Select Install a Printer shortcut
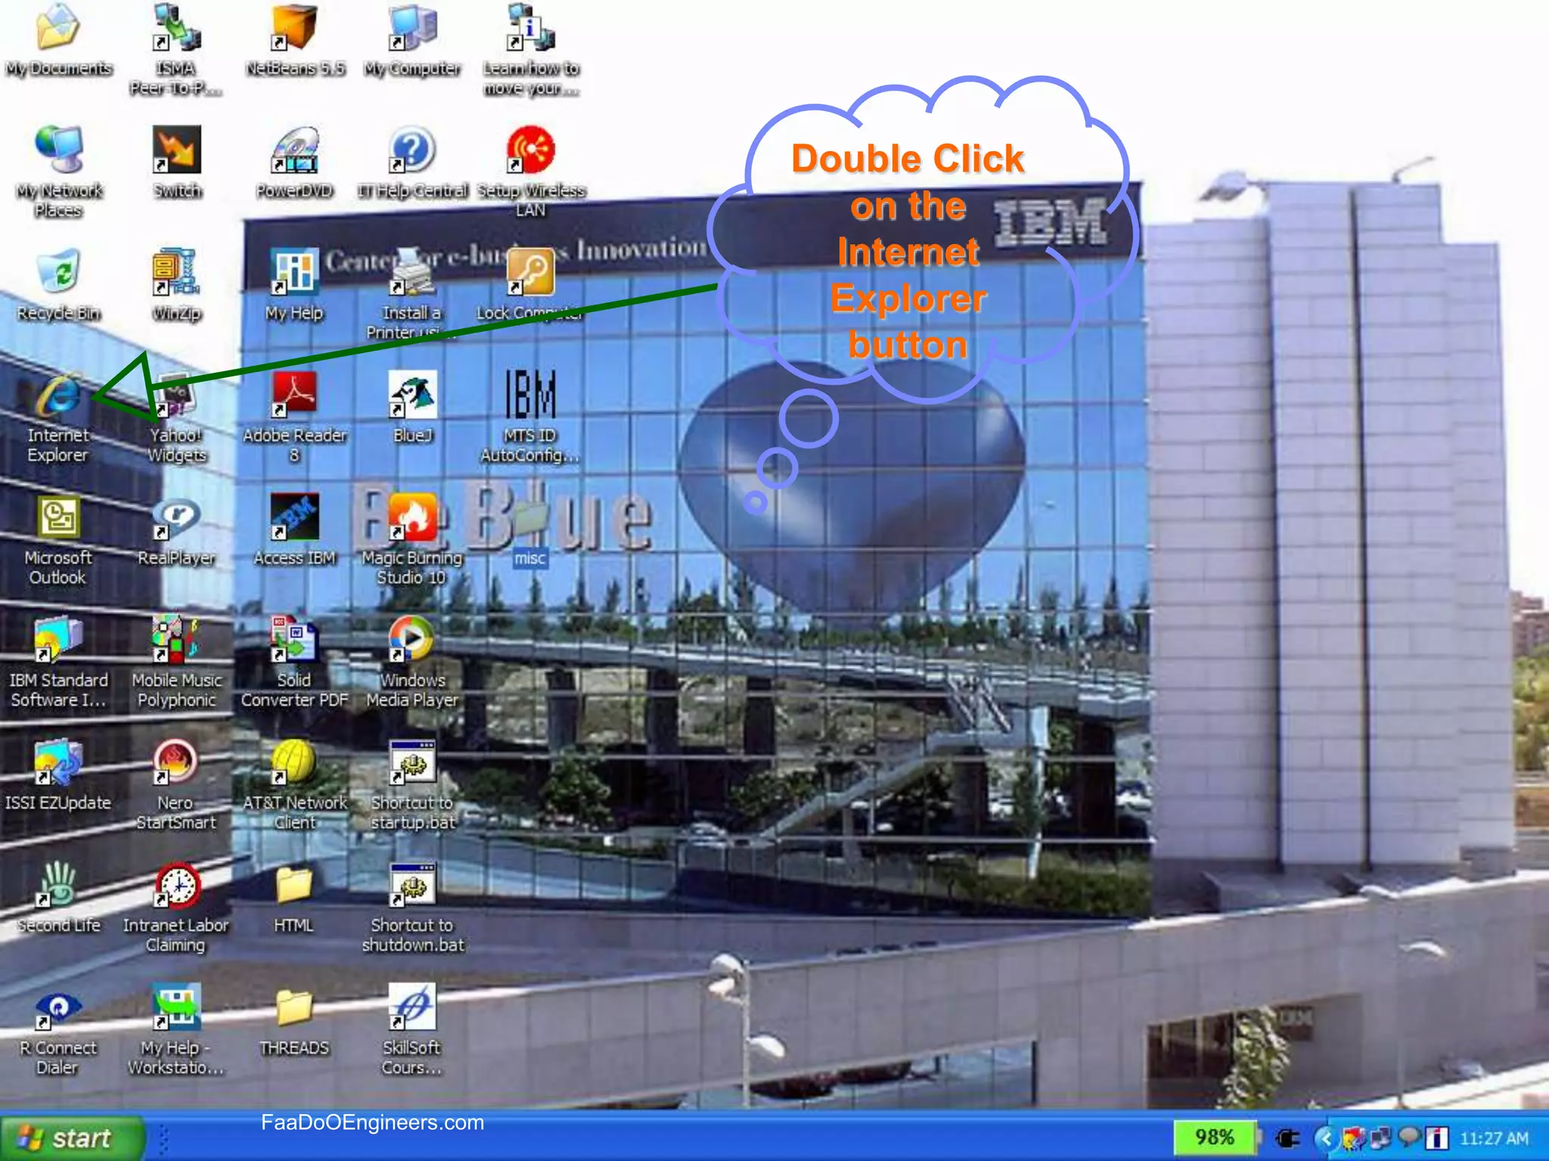This screenshot has height=1161, width=1549. [x=412, y=272]
